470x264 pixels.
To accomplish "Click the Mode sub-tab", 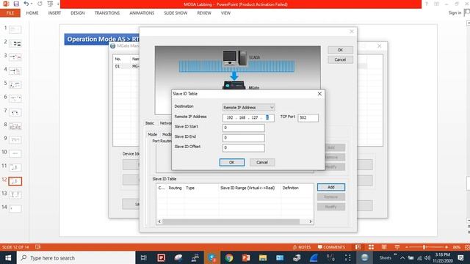I will [x=152, y=134].
